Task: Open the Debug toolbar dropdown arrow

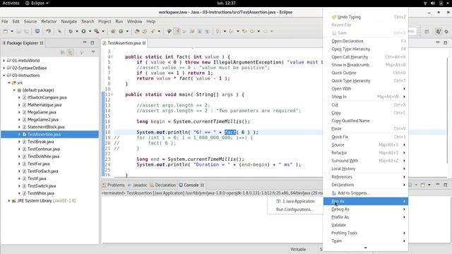Action: (x=77, y=31)
